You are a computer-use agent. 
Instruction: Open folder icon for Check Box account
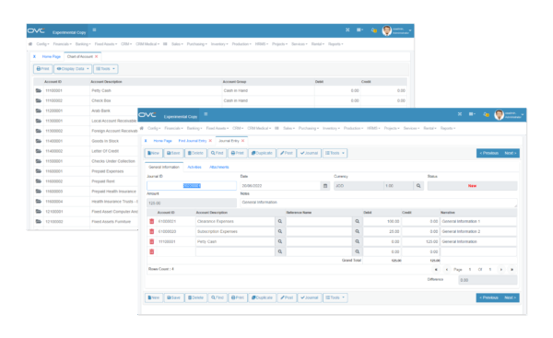click(x=39, y=100)
